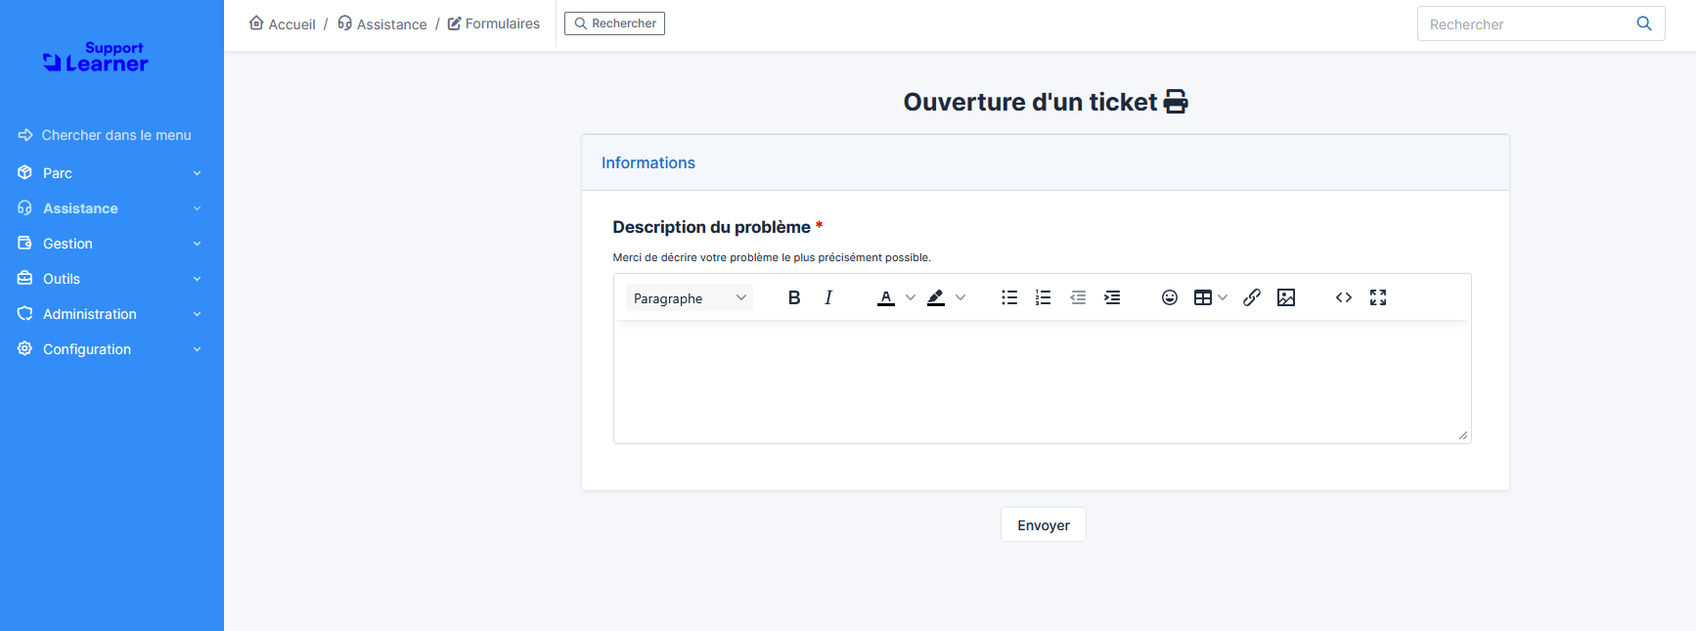Insert a bulleted list

pyautogui.click(x=1009, y=297)
